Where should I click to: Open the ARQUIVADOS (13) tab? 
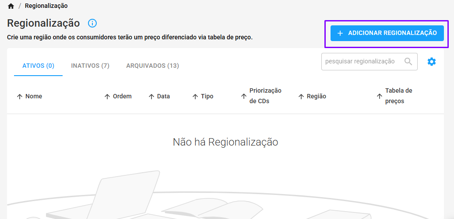point(152,66)
